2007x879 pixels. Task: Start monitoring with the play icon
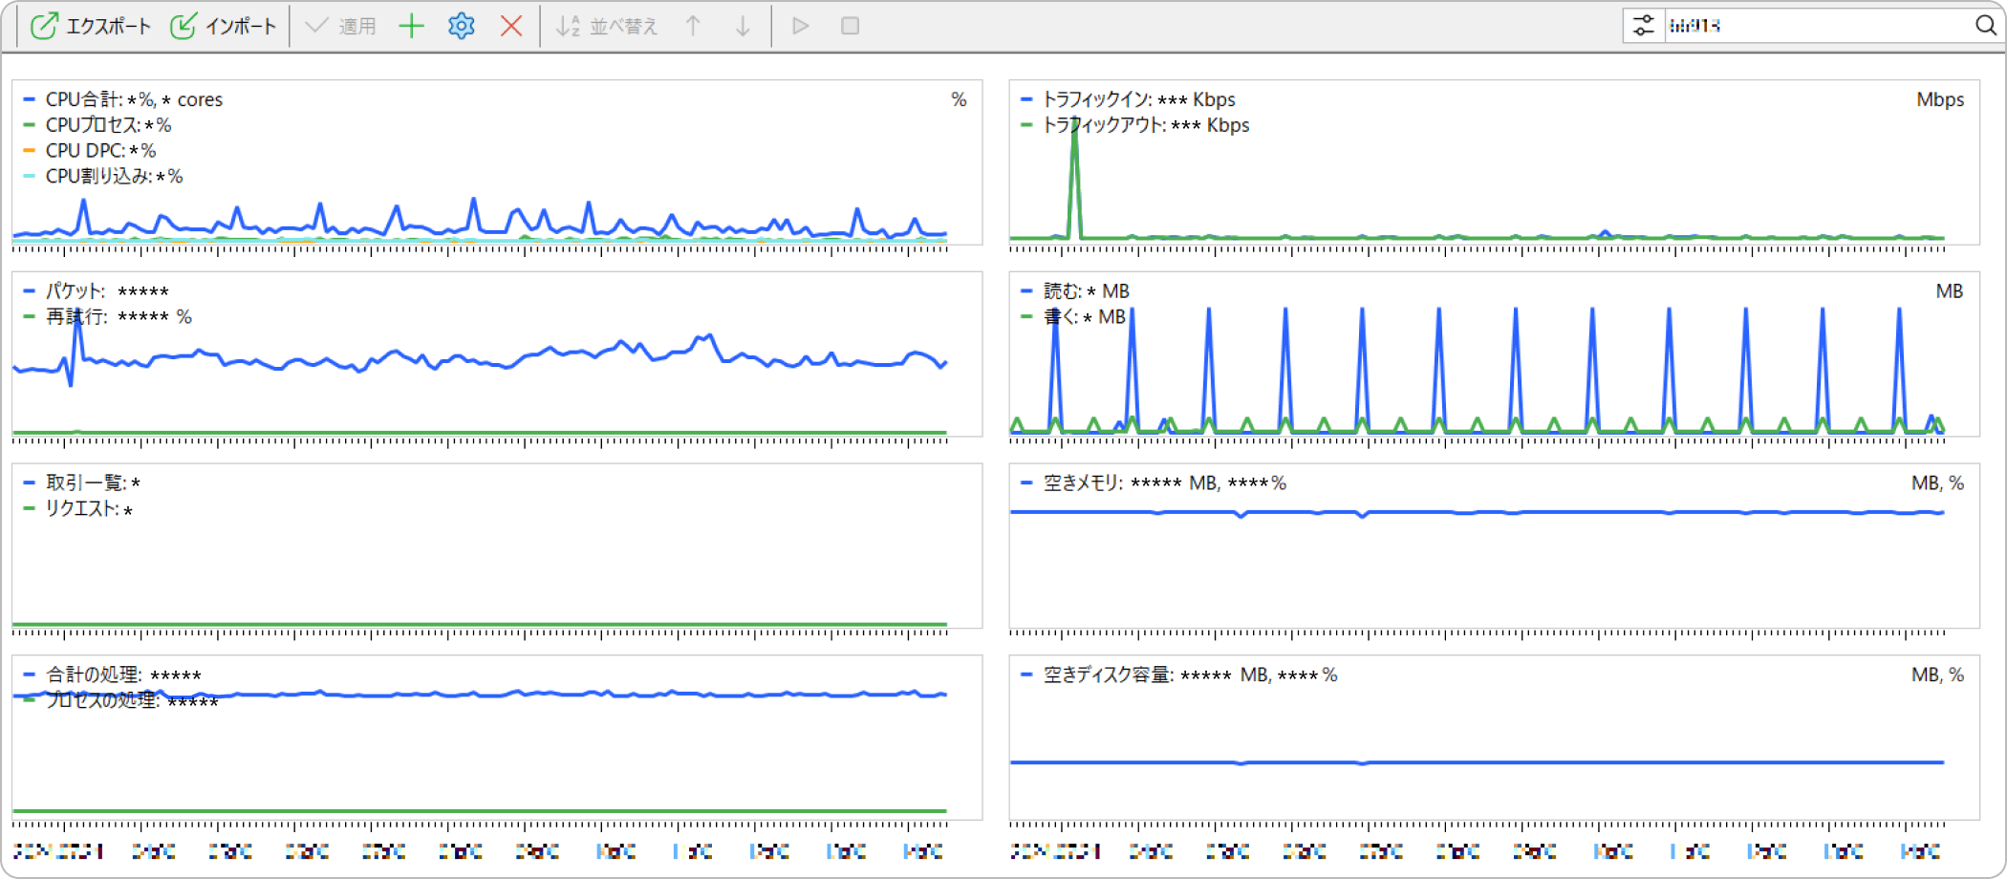pos(801,26)
